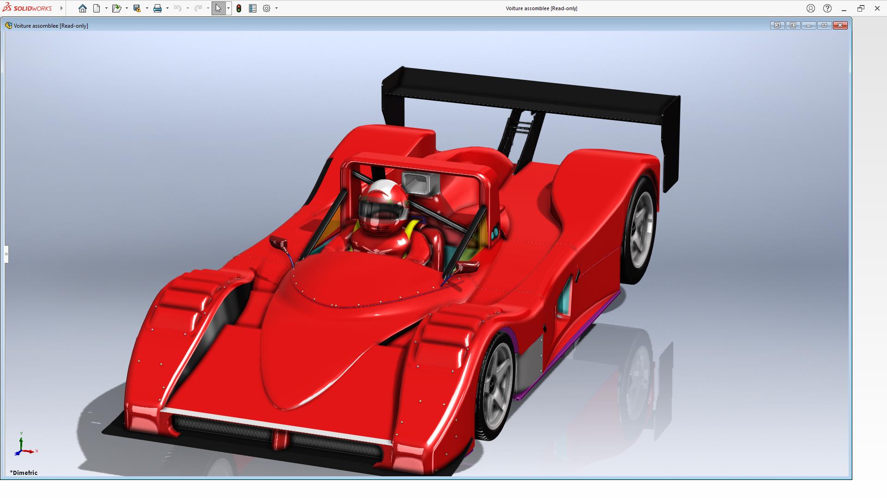
Task: Toggle the Select arrow tool
Action: tap(218, 8)
